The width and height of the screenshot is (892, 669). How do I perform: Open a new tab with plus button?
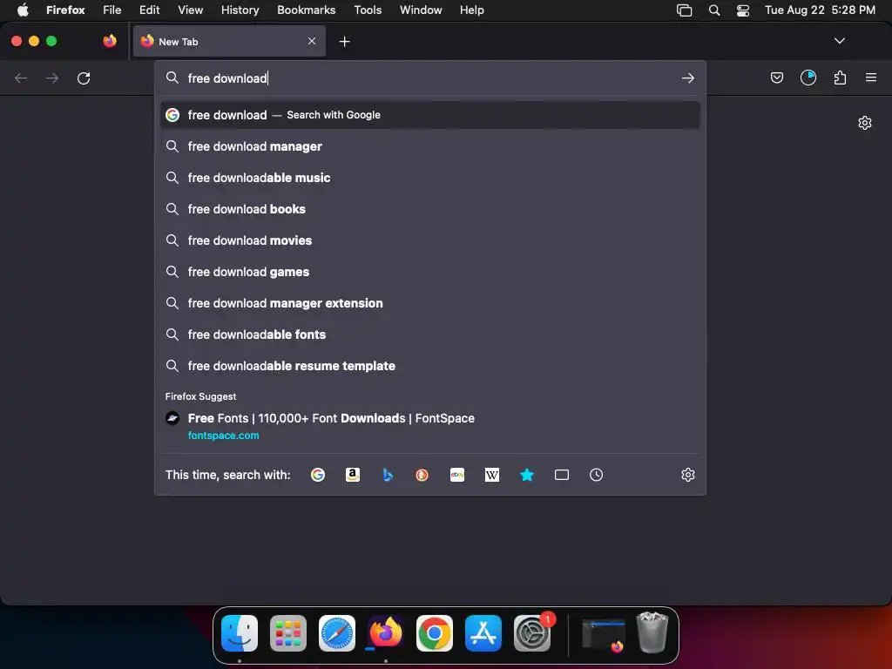[344, 42]
